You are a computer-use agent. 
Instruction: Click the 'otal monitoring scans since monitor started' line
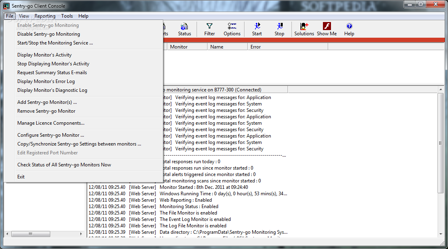click(x=212, y=180)
